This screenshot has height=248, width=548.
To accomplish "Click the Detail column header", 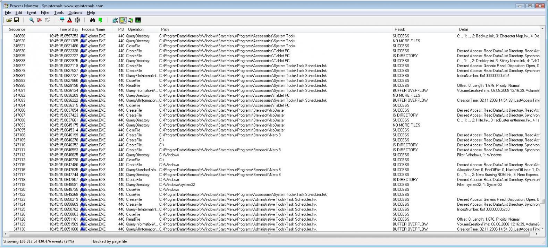I will click(498, 29).
